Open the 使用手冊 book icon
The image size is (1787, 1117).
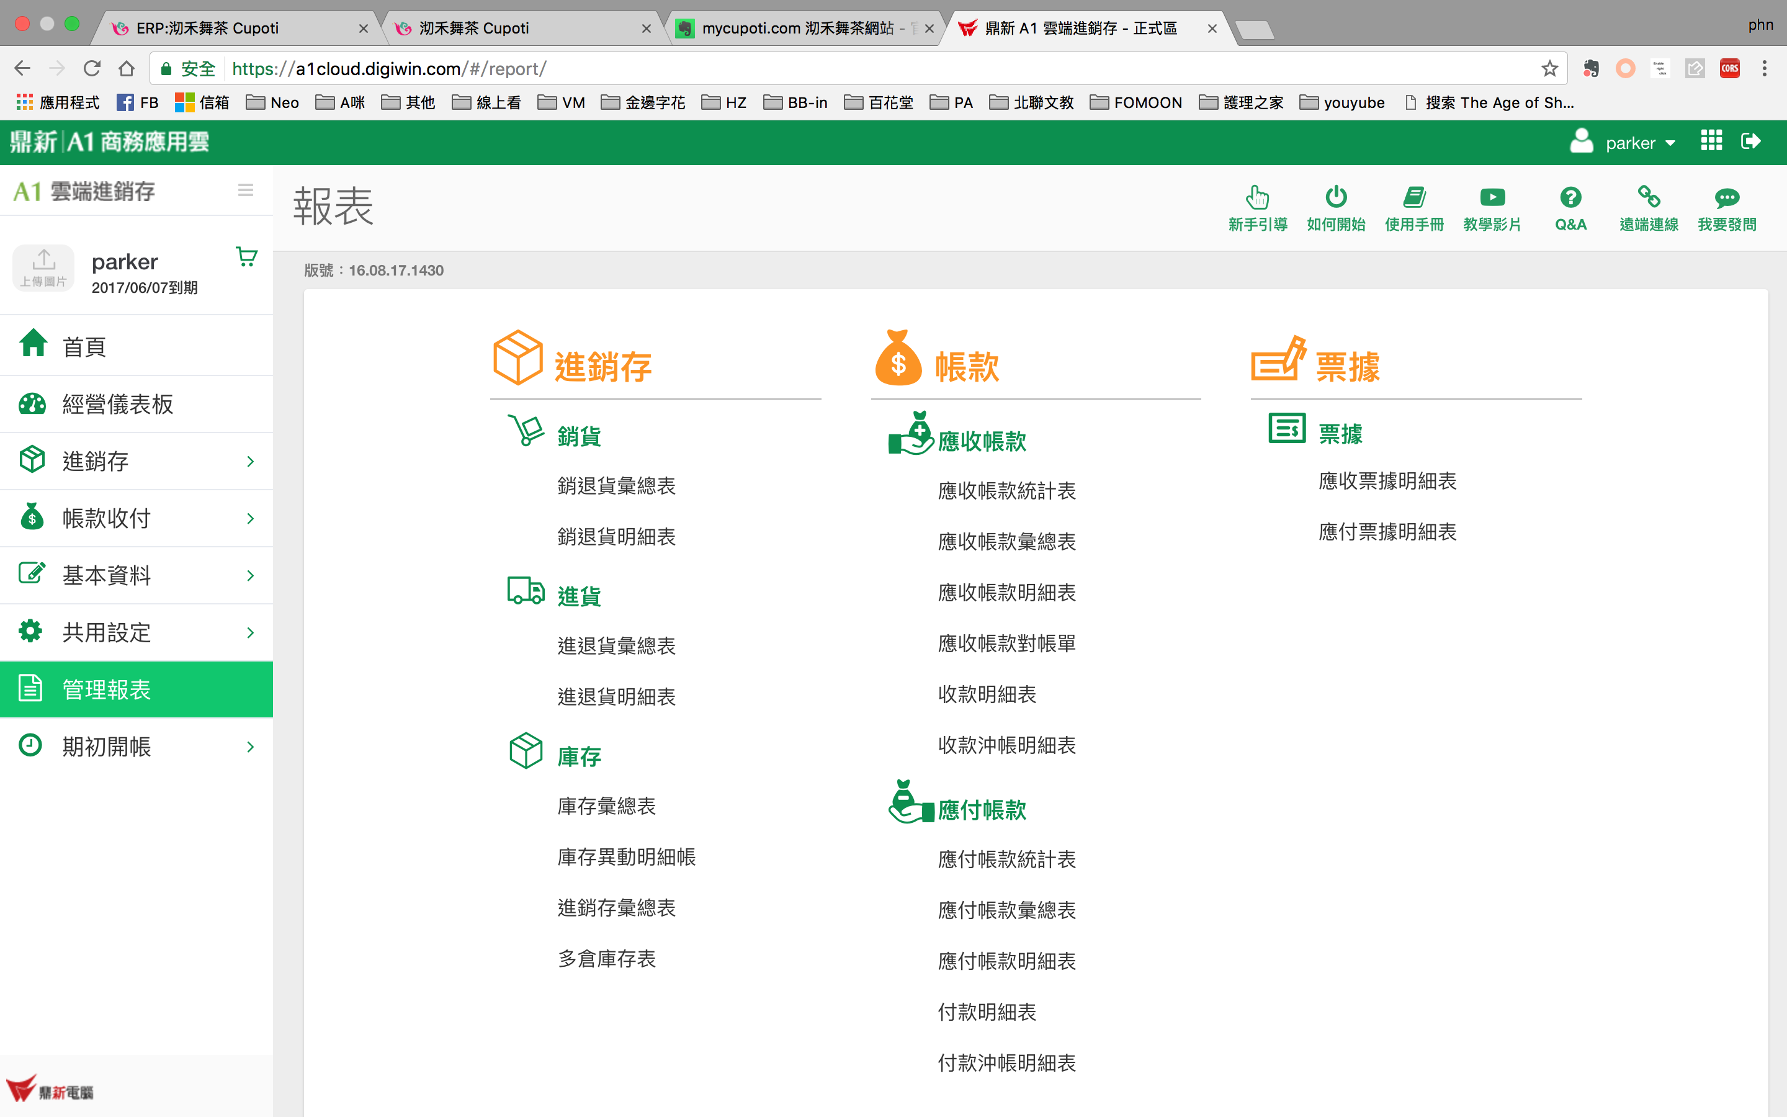[1413, 198]
